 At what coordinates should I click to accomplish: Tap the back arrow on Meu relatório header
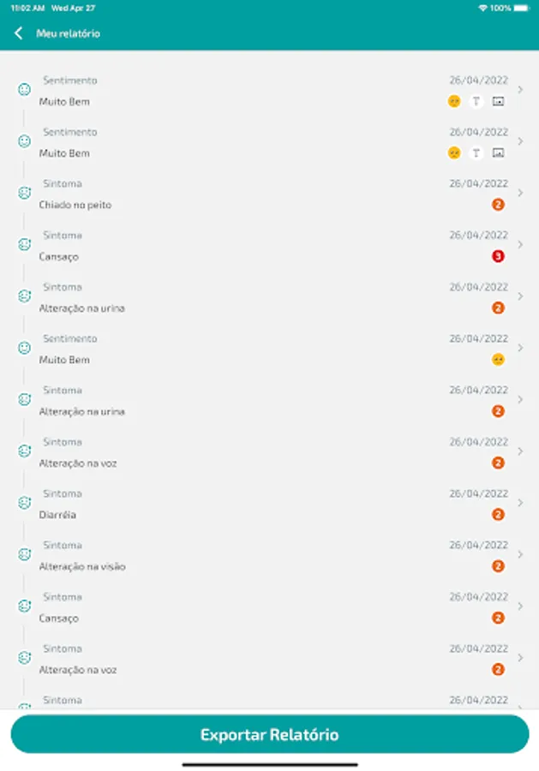[x=19, y=33]
